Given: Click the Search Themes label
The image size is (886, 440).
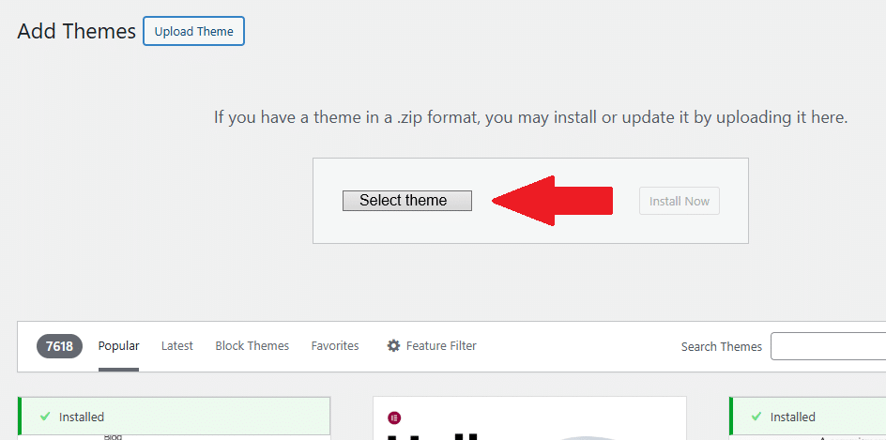Looking at the screenshot, I should (722, 347).
